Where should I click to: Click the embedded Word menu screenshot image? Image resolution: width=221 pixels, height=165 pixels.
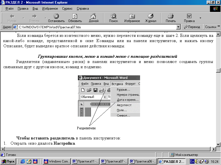[109, 96]
